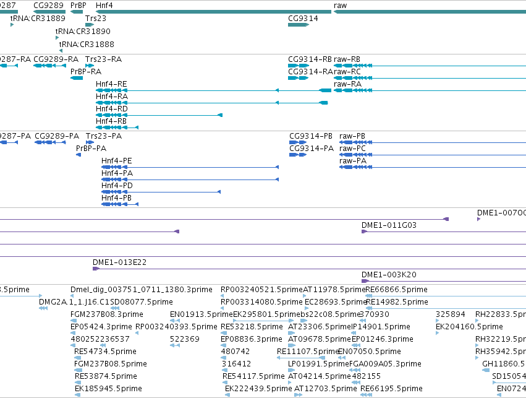Click EST 316412 label
The height and width of the screenshot is (398, 526).
(x=237, y=364)
